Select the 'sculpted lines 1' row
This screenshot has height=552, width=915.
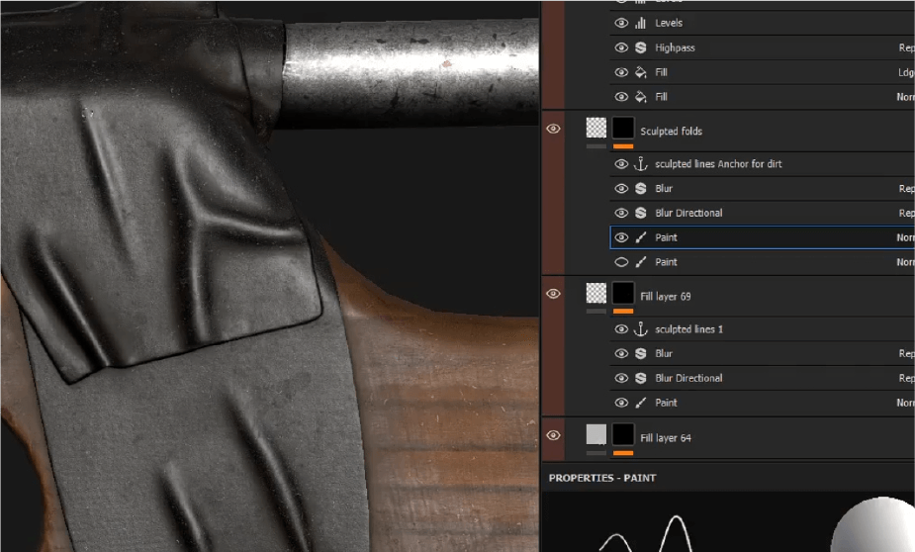pyautogui.click(x=762, y=329)
